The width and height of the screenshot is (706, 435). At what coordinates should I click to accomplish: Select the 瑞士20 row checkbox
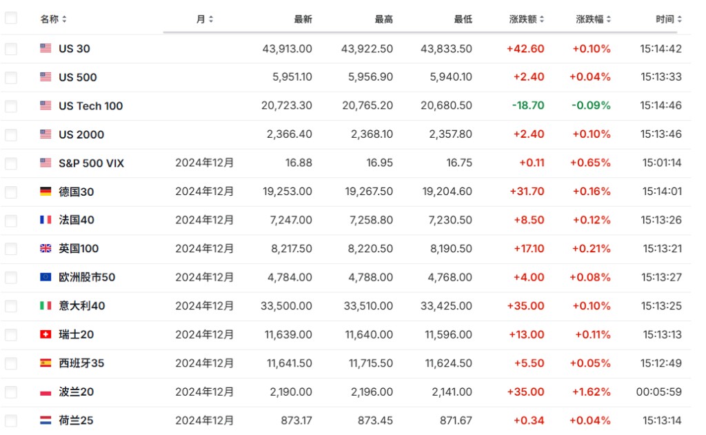point(11,334)
